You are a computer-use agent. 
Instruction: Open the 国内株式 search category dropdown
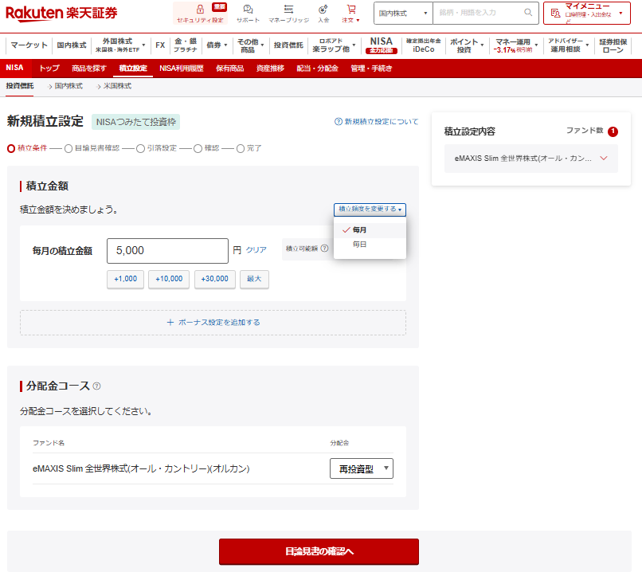(x=403, y=13)
